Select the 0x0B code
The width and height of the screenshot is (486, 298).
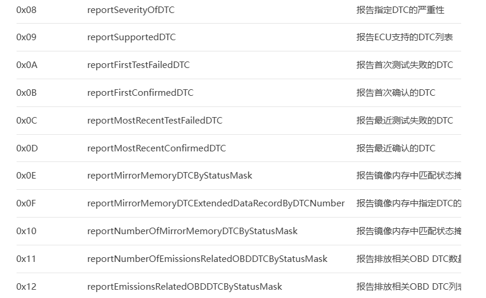click(x=27, y=93)
